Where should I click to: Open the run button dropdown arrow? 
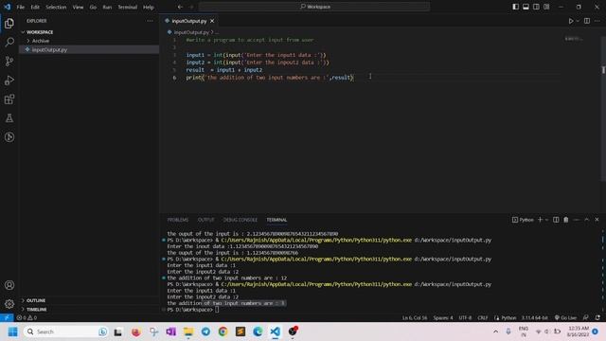coord(578,21)
